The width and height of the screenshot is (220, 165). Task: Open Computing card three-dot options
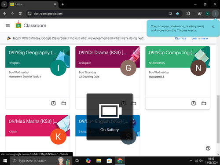[204, 52]
